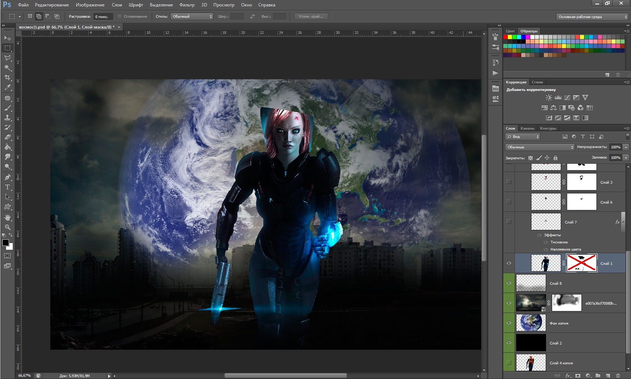
Task: Open the Изображение menu
Action: 90,5
